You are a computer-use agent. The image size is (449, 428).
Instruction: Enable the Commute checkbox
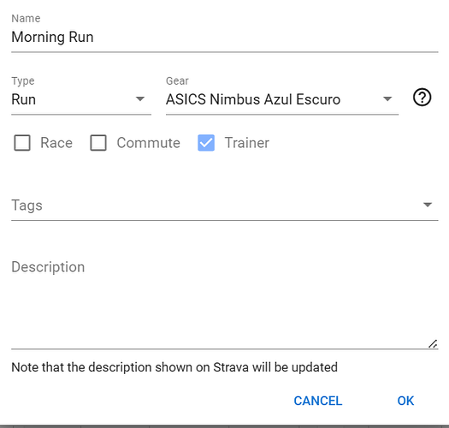(x=98, y=143)
